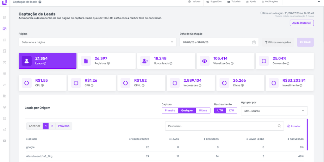Open Tutoriais in top navigation

pyautogui.click(x=234, y=2)
